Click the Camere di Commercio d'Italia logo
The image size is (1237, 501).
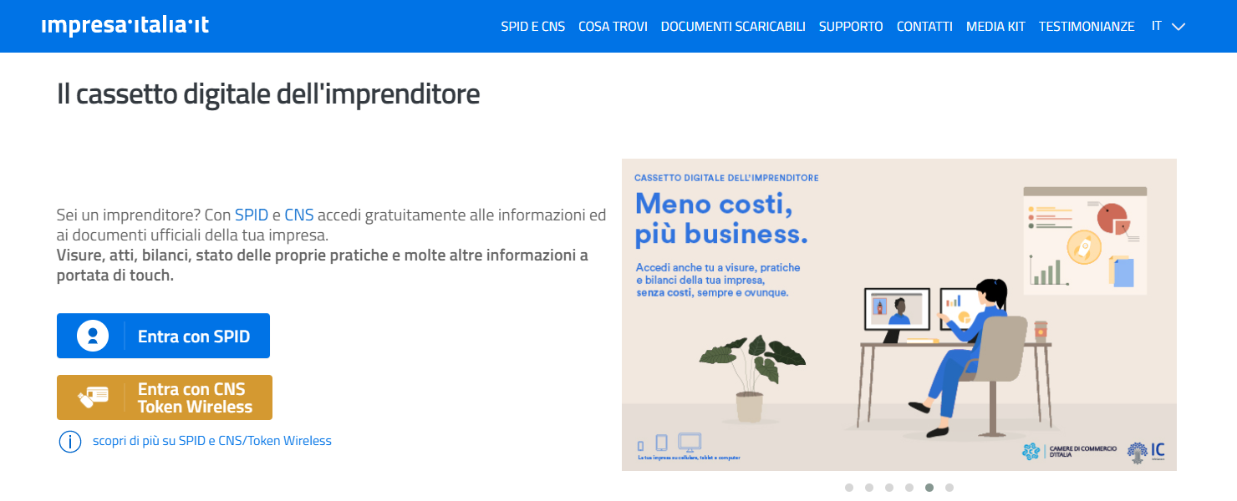(x=1070, y=452)
